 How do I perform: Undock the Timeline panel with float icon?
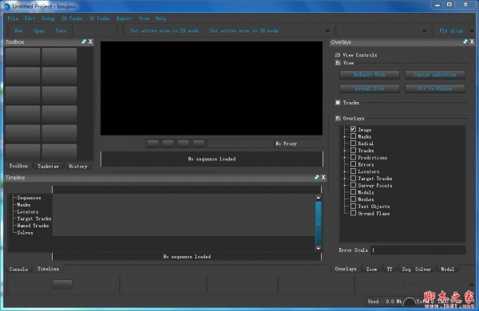click(x=317, y=177)
